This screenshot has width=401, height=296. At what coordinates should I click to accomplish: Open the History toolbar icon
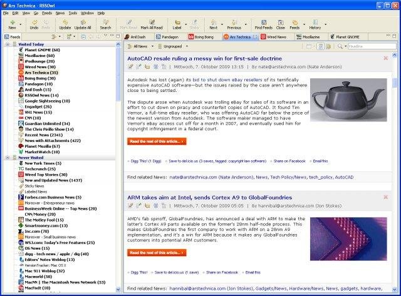315,23
